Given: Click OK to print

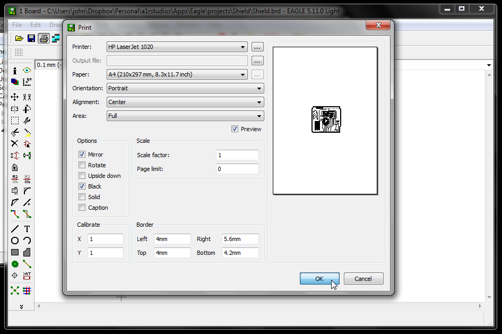Looking at the screenshot, I should tap(319, 279).
